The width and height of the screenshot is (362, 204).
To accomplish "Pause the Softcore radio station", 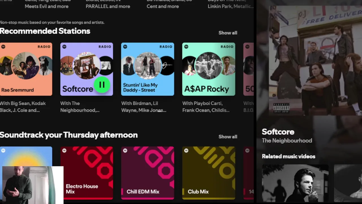I will point(102,85).
